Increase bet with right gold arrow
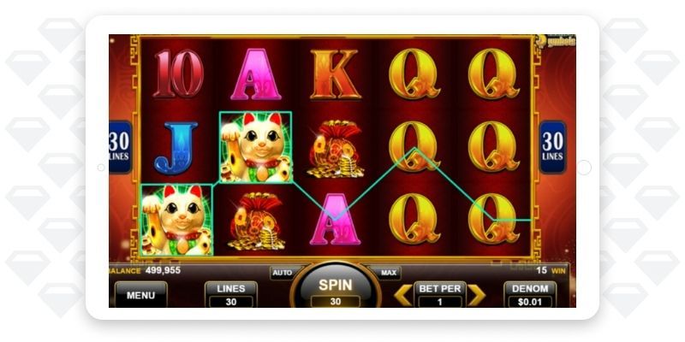The width and height of the screenshot is (685, 342). pyautogui.click(x=477, y=296)
